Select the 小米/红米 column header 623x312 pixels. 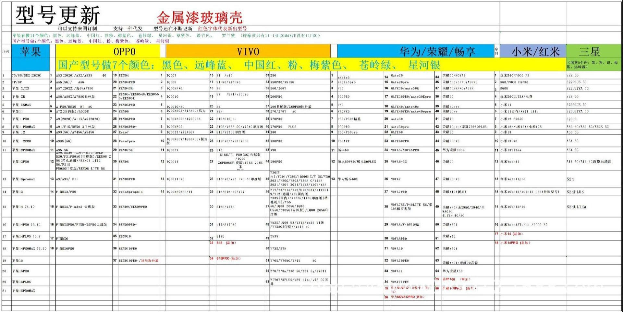point(533,51)
